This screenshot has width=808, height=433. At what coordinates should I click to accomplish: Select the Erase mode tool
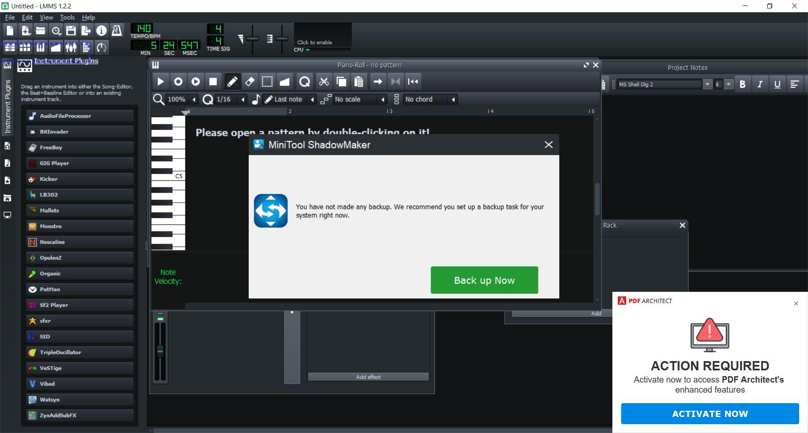(x=250, y=82)
